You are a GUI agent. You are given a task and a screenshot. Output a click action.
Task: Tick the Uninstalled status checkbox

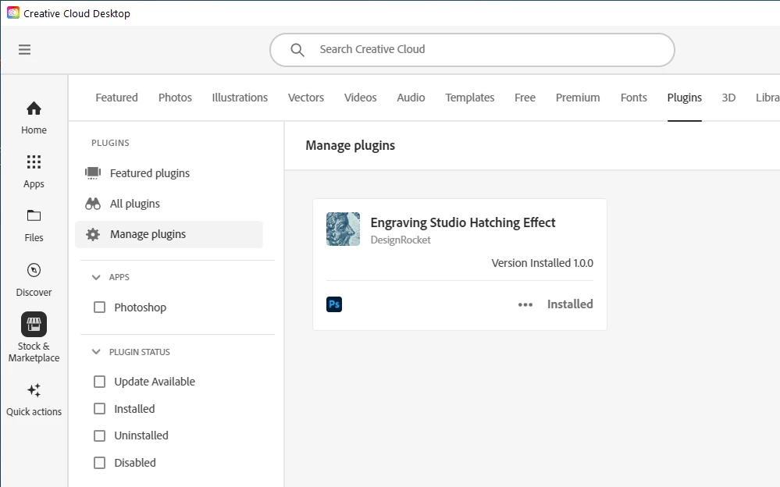(100, 435)
